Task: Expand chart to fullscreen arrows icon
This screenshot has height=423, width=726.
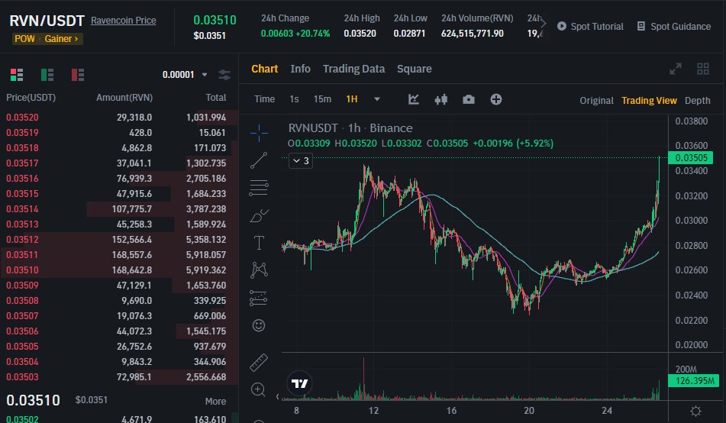Action: pos(676,69)
